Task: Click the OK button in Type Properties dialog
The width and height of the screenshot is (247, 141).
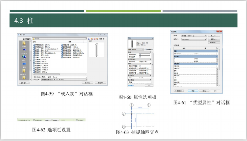Action: 192,91
